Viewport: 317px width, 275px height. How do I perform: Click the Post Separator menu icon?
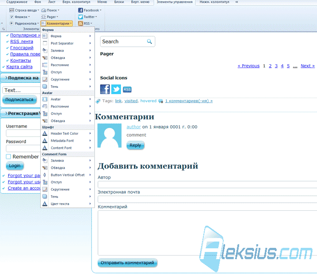[x=45, y=43]
